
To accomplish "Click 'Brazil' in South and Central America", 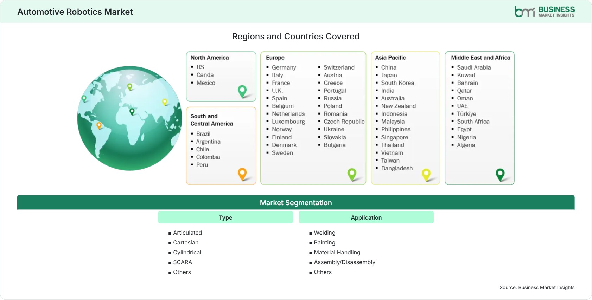I will 203,134.
